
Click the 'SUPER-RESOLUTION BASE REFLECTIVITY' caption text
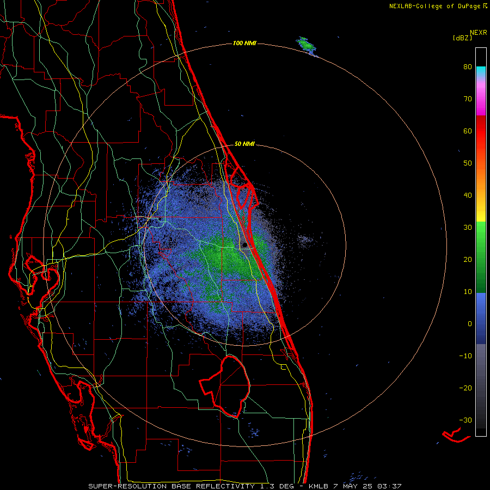[171, 486]
